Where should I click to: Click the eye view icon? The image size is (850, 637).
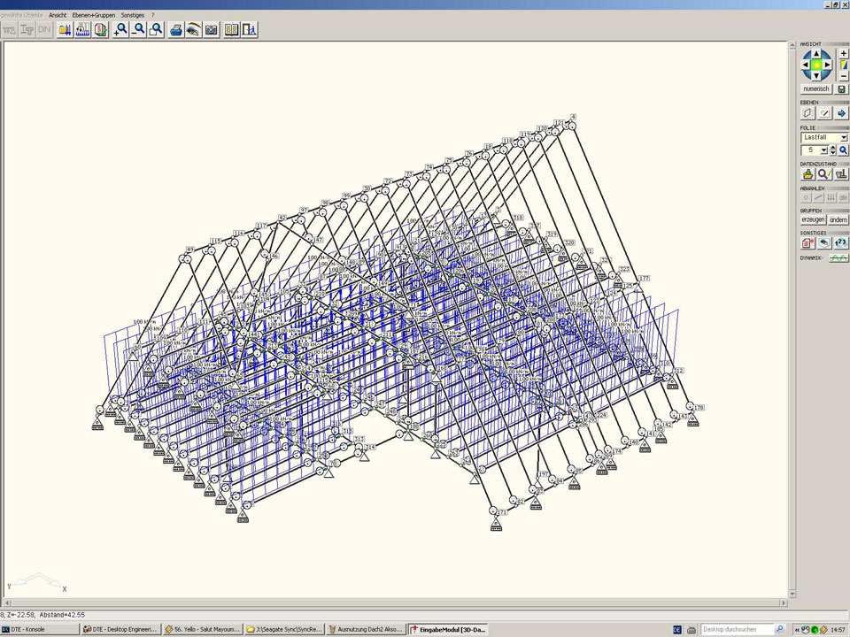pos(193,29)
